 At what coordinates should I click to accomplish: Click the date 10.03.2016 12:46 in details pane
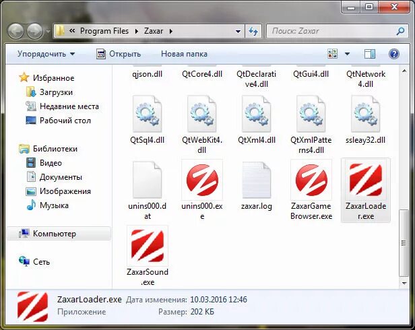click(x=218, y=300)
